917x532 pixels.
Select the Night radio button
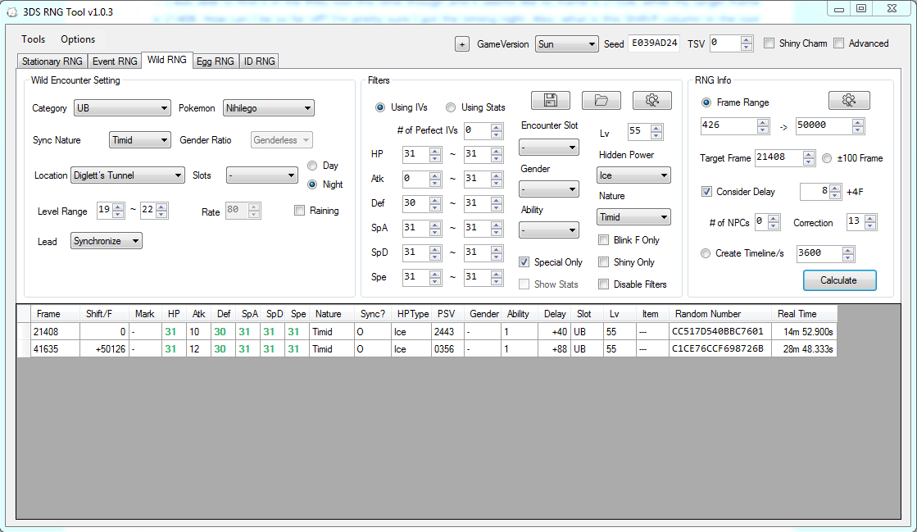312,184
